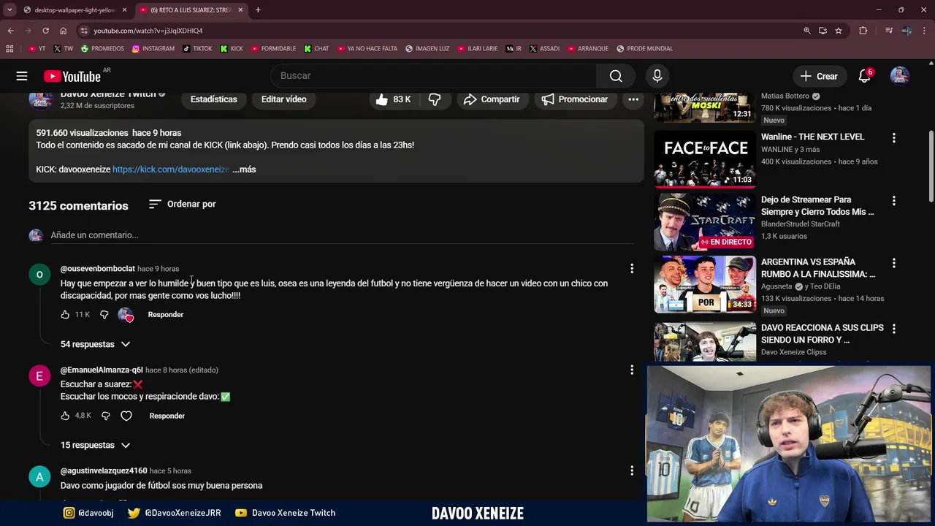Open Estadísticas for the video
Viewport: 935px width, 526px height.
pyautogui.click(x=214, y=99)
